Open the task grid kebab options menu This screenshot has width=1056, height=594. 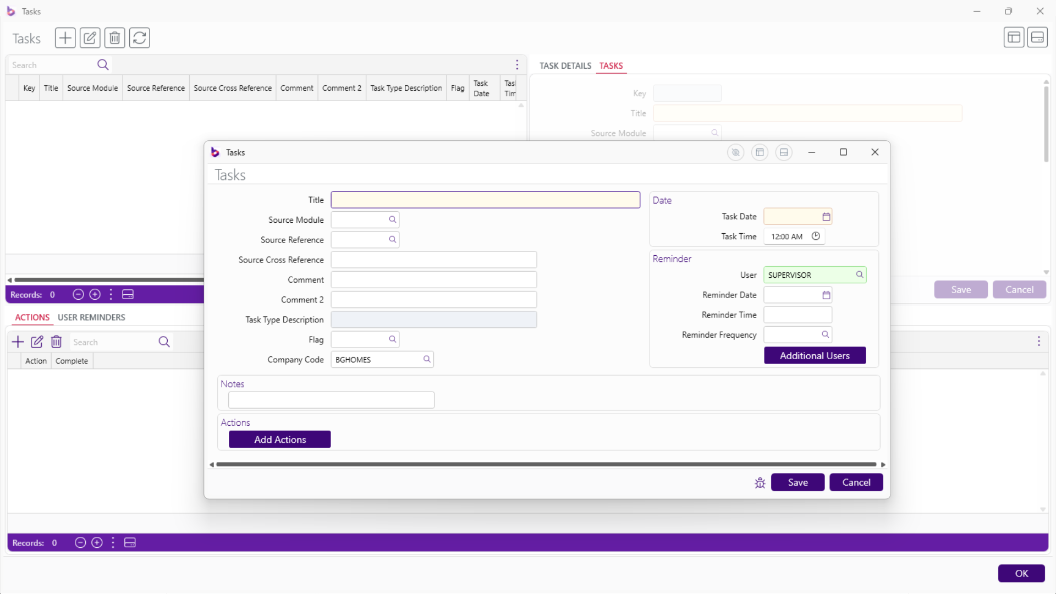point(516,65)
